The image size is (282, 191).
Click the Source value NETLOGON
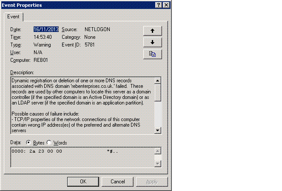[x=97, y=29]
